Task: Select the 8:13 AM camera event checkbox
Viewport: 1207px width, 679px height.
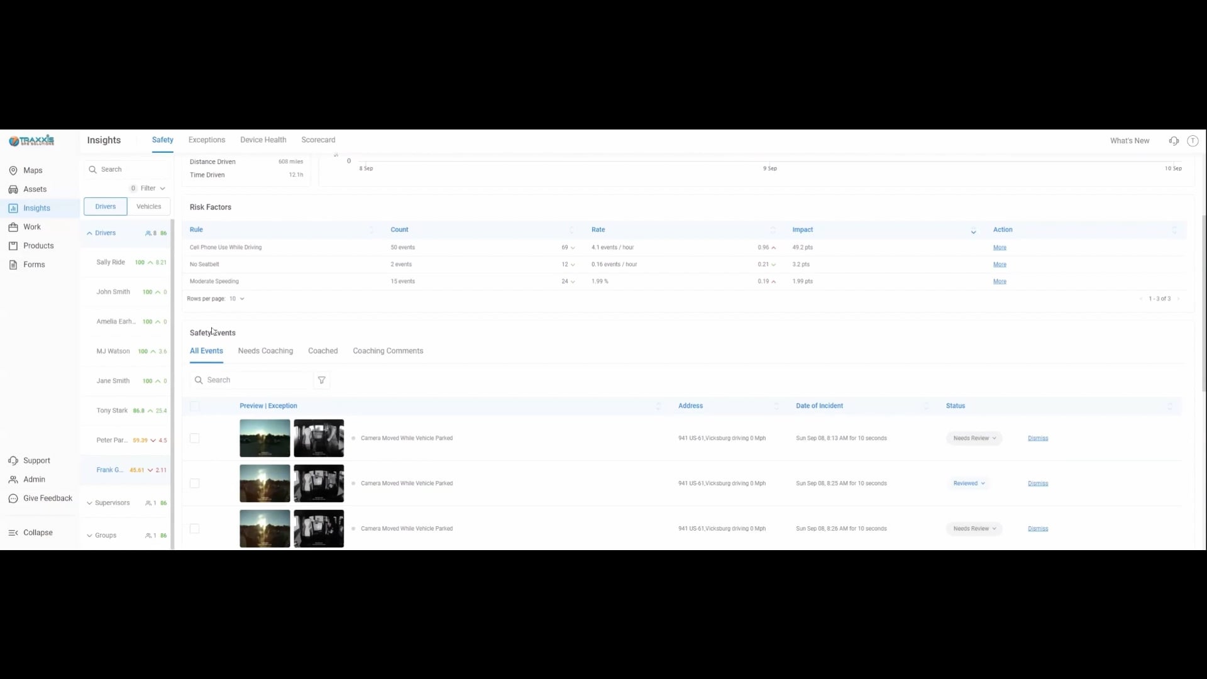Action: click(x=195, y=438)
